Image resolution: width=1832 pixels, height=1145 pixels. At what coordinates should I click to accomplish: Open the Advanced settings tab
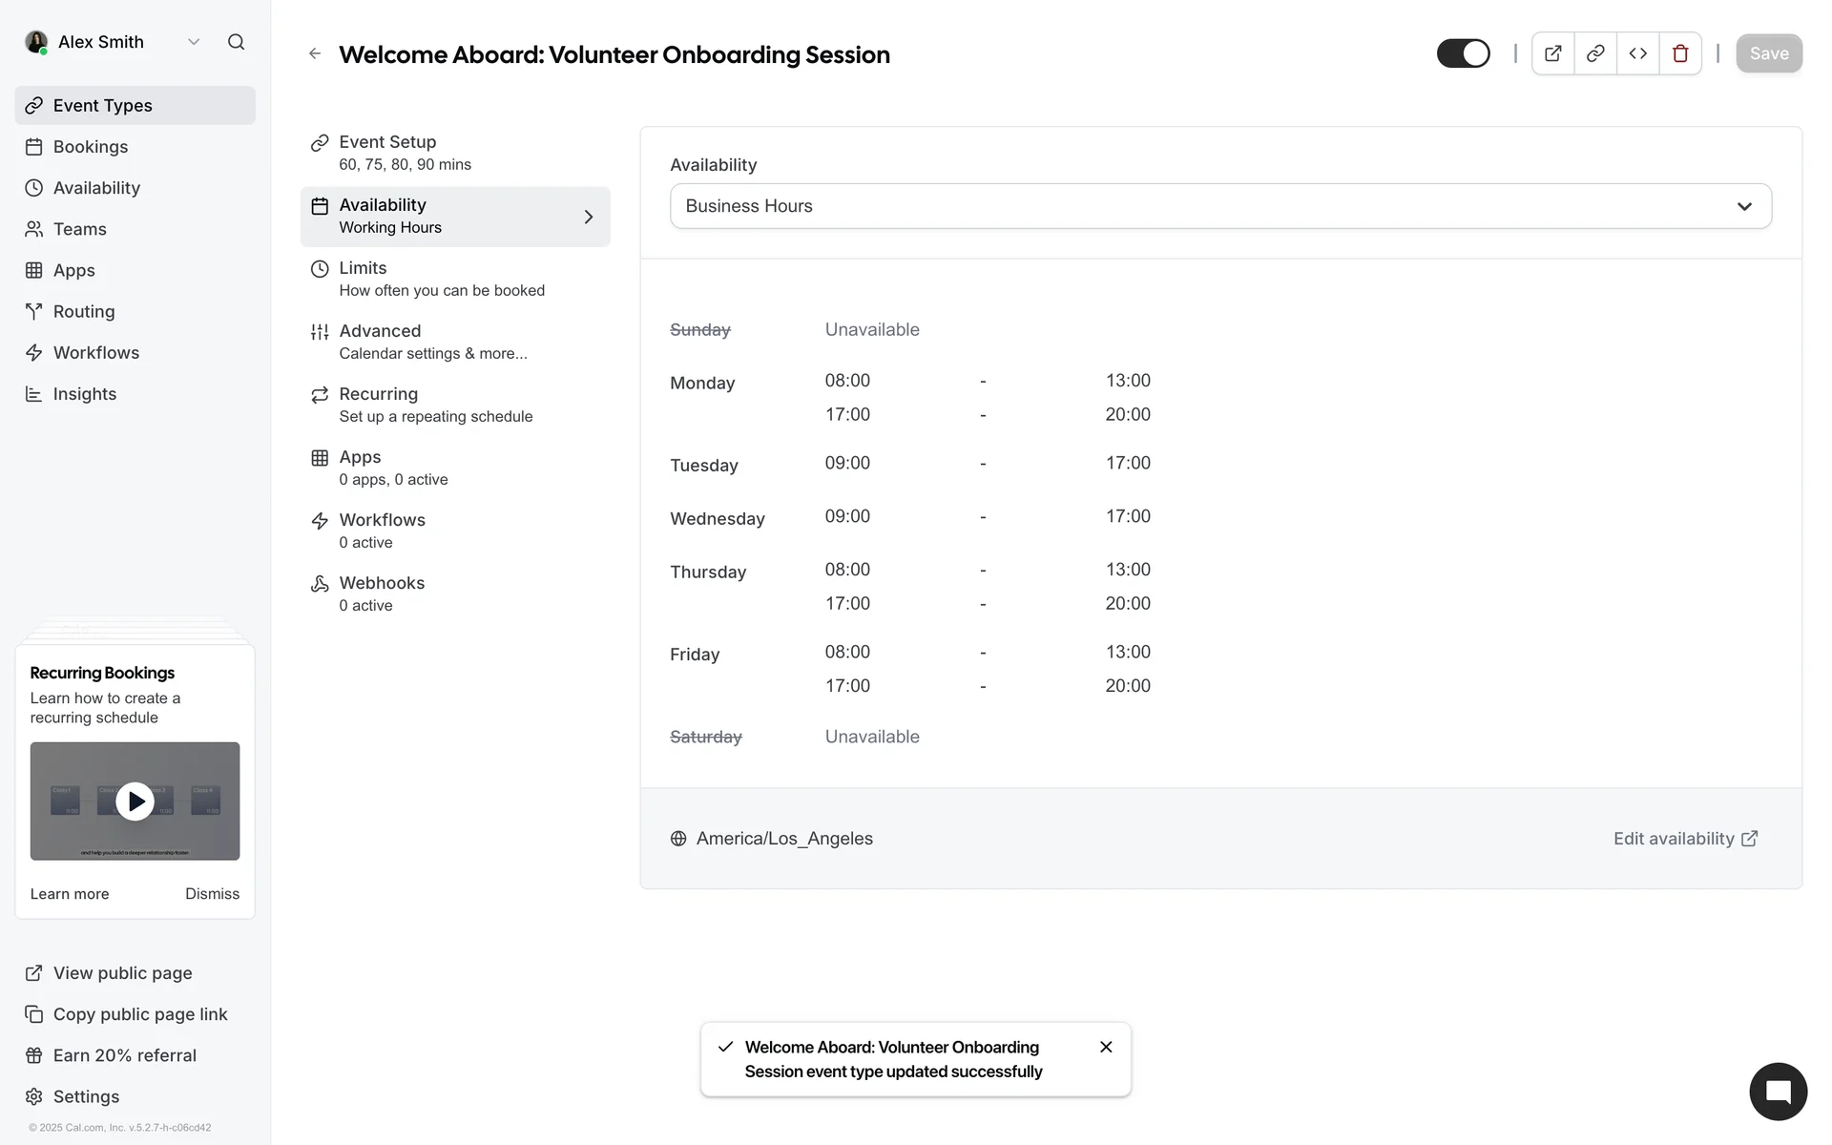click(x=431, y=342)
